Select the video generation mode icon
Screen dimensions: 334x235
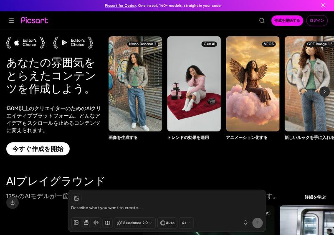(86, 222)
